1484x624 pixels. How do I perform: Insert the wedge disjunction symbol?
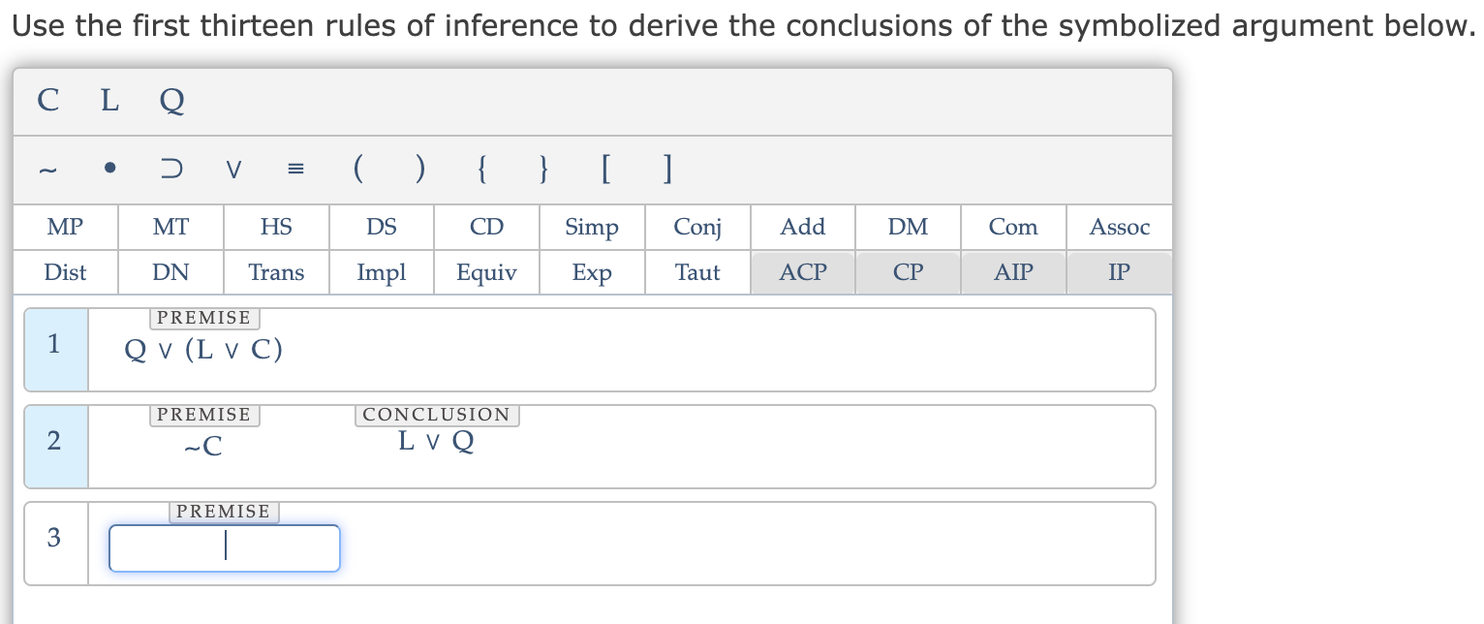[232, 168]
